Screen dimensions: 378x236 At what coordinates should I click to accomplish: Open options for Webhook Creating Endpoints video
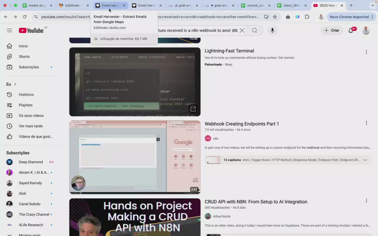pos(367,123)
